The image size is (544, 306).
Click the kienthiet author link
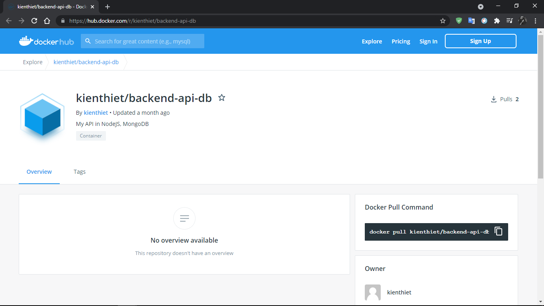(x=96, y=113)
